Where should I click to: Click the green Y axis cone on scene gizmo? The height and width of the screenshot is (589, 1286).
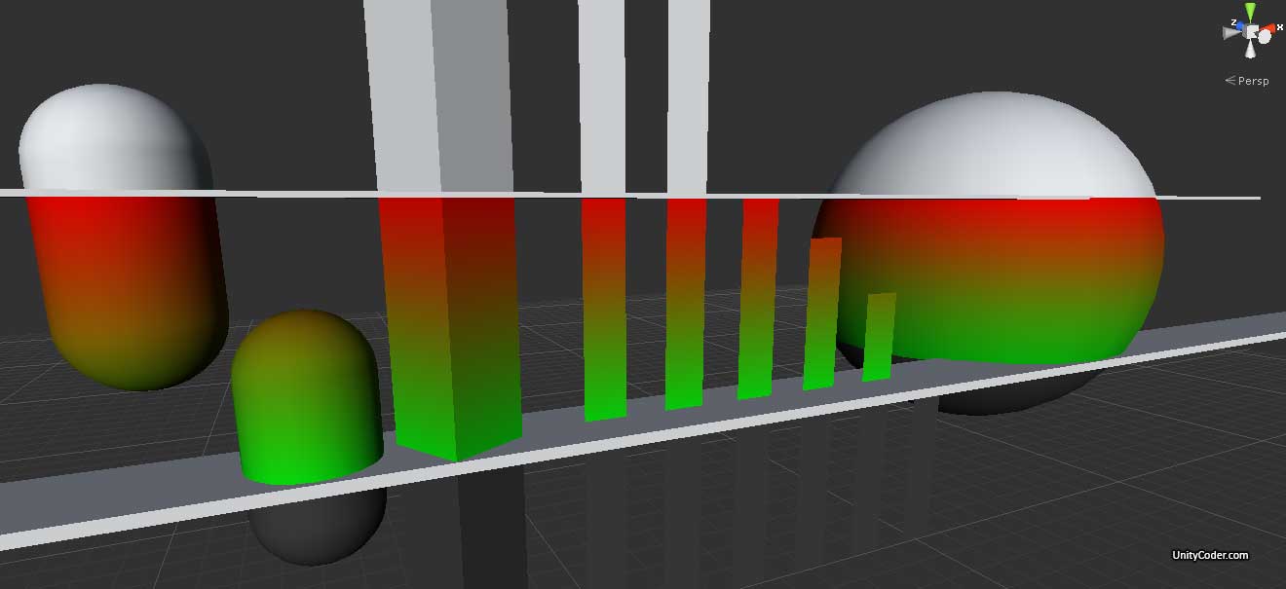point(1252,8)
